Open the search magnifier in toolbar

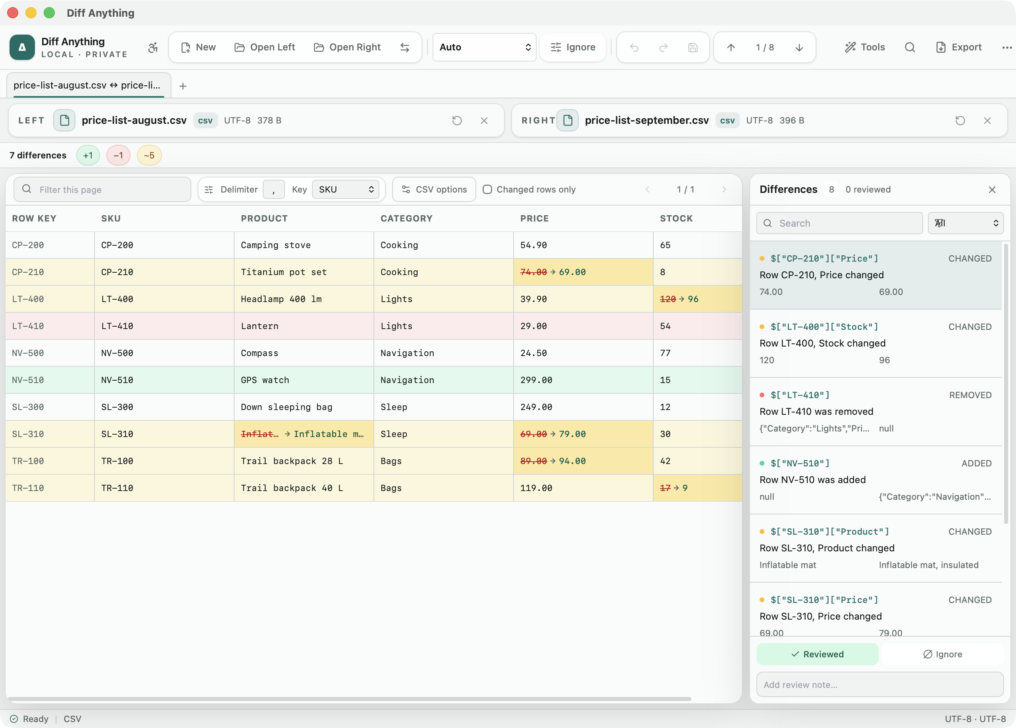click(909, 48)
